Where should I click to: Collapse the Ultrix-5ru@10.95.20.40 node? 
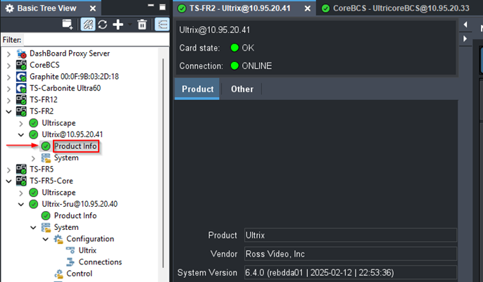point(21,204)
